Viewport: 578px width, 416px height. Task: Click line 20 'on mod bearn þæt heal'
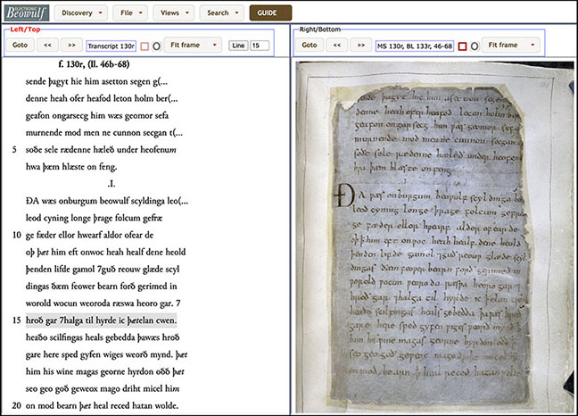pos(102,405)
